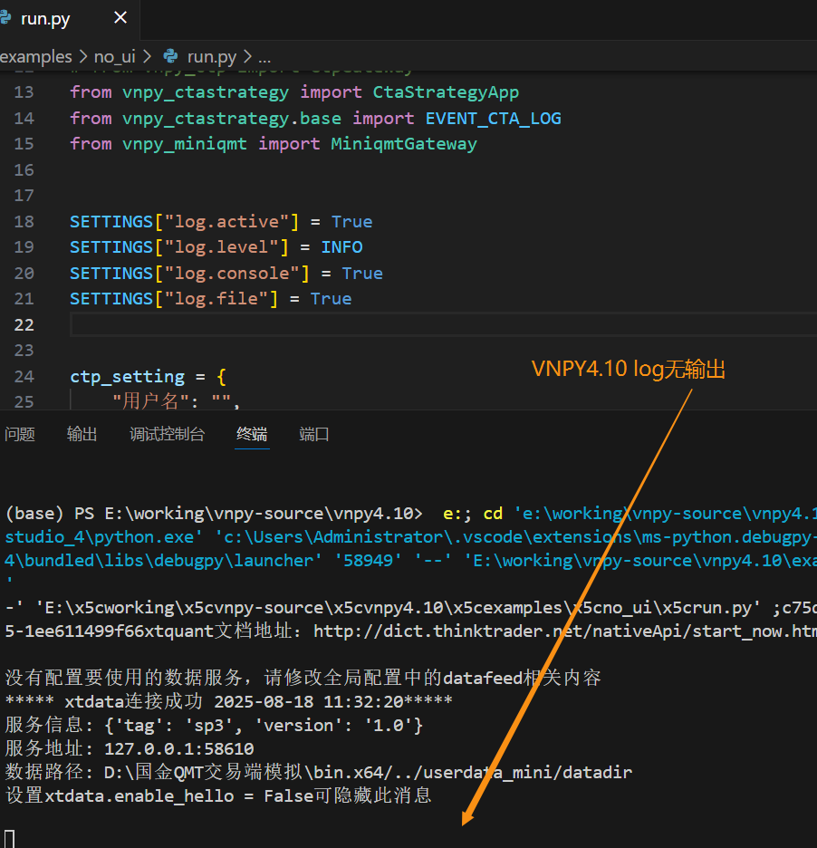Click the "log.file" settings key
Image resolution: width=817 pixels, height=848 pixels.
pyautogui.click(x=216, y=299)
